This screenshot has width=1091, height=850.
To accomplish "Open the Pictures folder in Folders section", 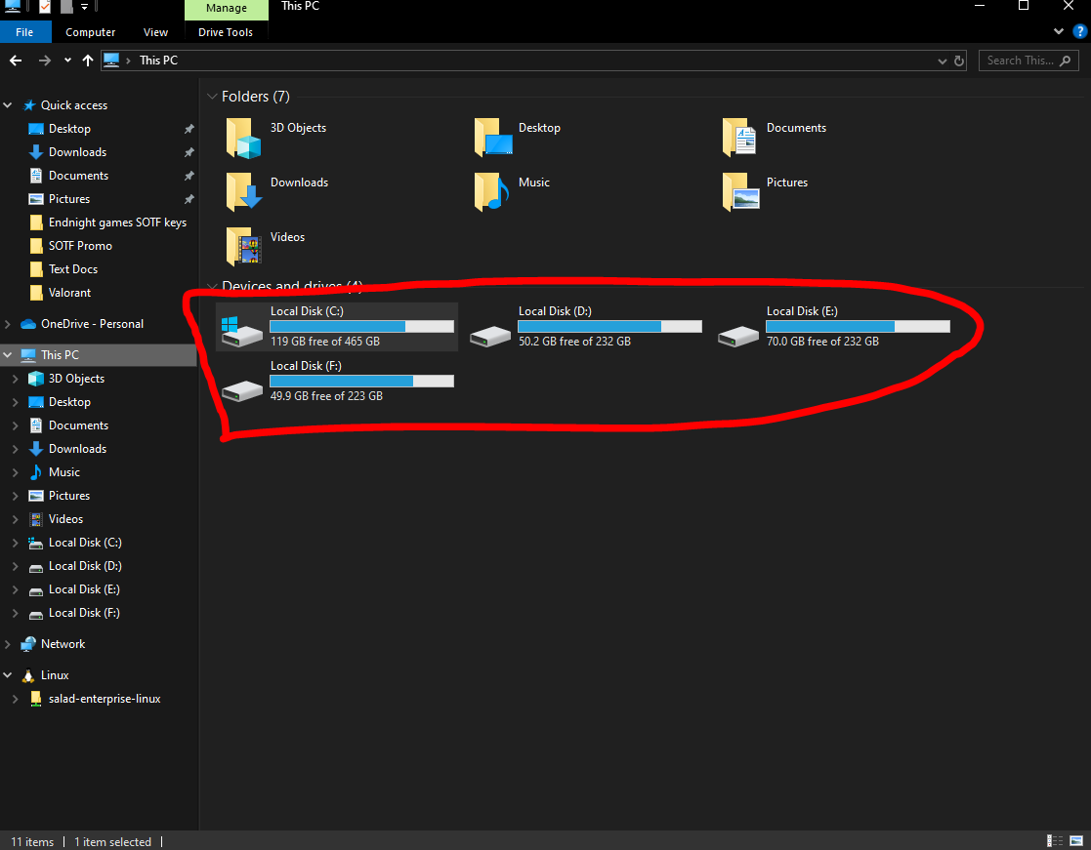I will coord(740,191).
